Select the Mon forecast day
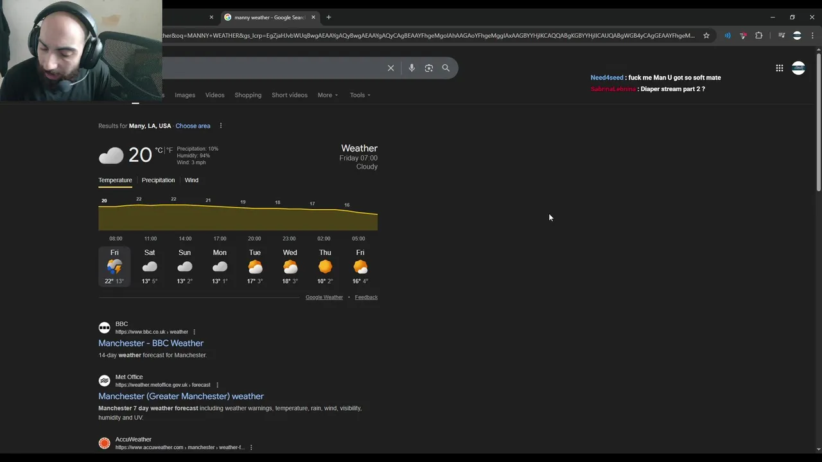This screenshot has width=822, height=462. click(x=220, y=267)
